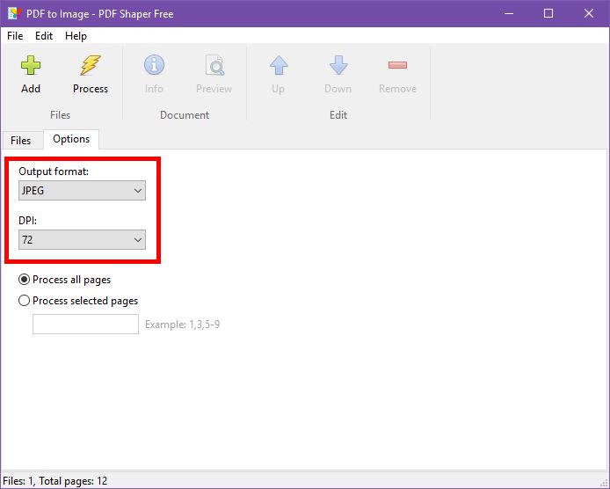Viewport: 610px width, 489px height.
Task: Open the Edit menu
Action: (44, 36)
